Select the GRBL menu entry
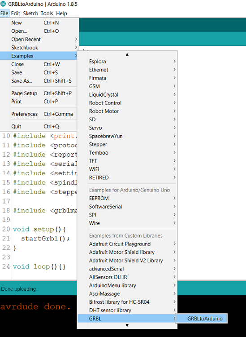This screenshot has width=246, height=337. coord(127,319)
